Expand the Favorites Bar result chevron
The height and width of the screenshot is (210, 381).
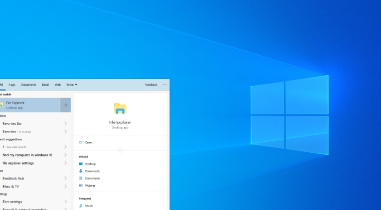65,123
